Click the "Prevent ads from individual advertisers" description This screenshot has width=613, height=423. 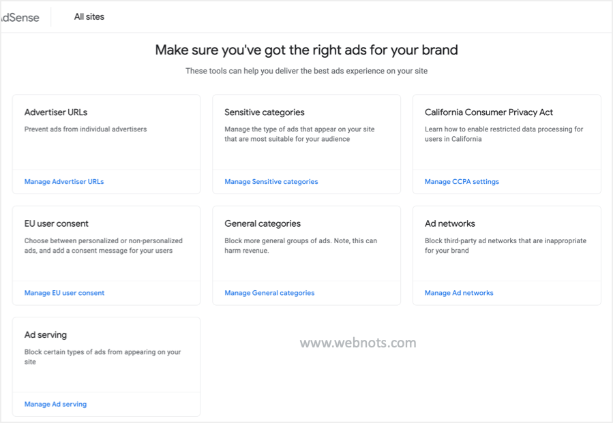click(x=85, y=129)
